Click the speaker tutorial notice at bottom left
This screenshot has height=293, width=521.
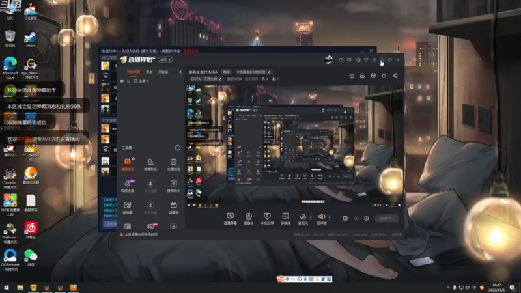(139, 234)
